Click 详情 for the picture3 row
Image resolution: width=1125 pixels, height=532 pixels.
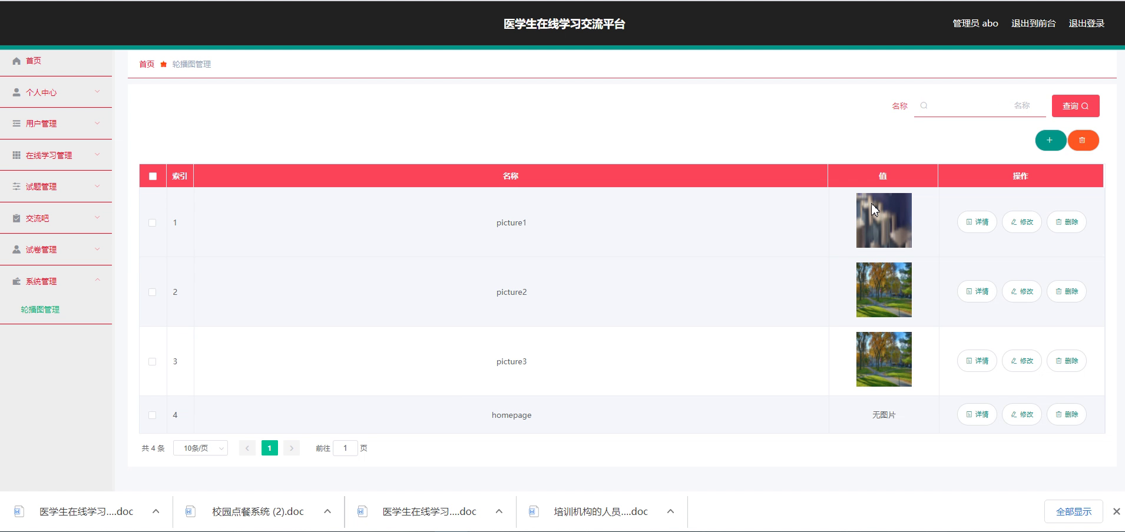point(977,361)
